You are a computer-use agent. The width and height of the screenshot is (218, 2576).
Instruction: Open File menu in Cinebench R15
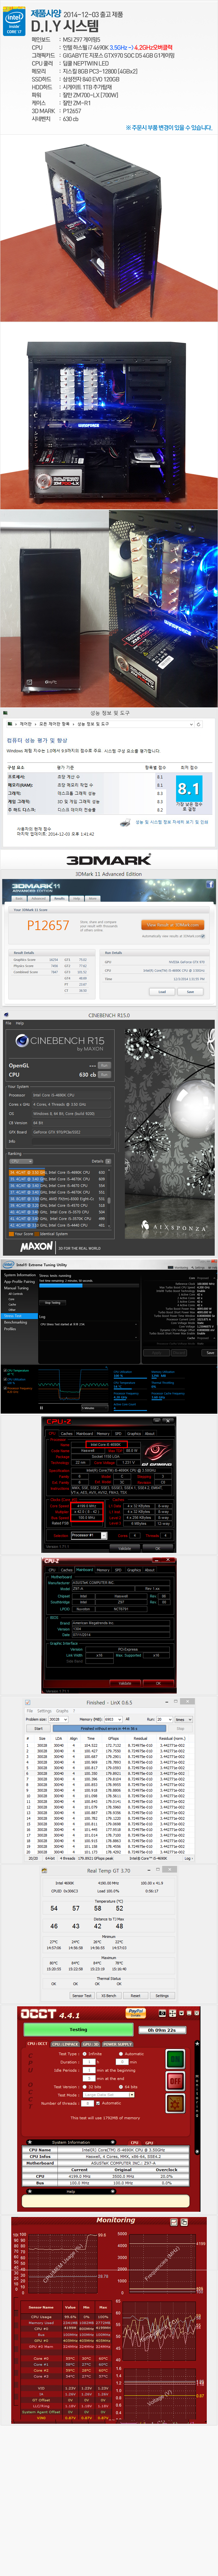[8, 1023]
